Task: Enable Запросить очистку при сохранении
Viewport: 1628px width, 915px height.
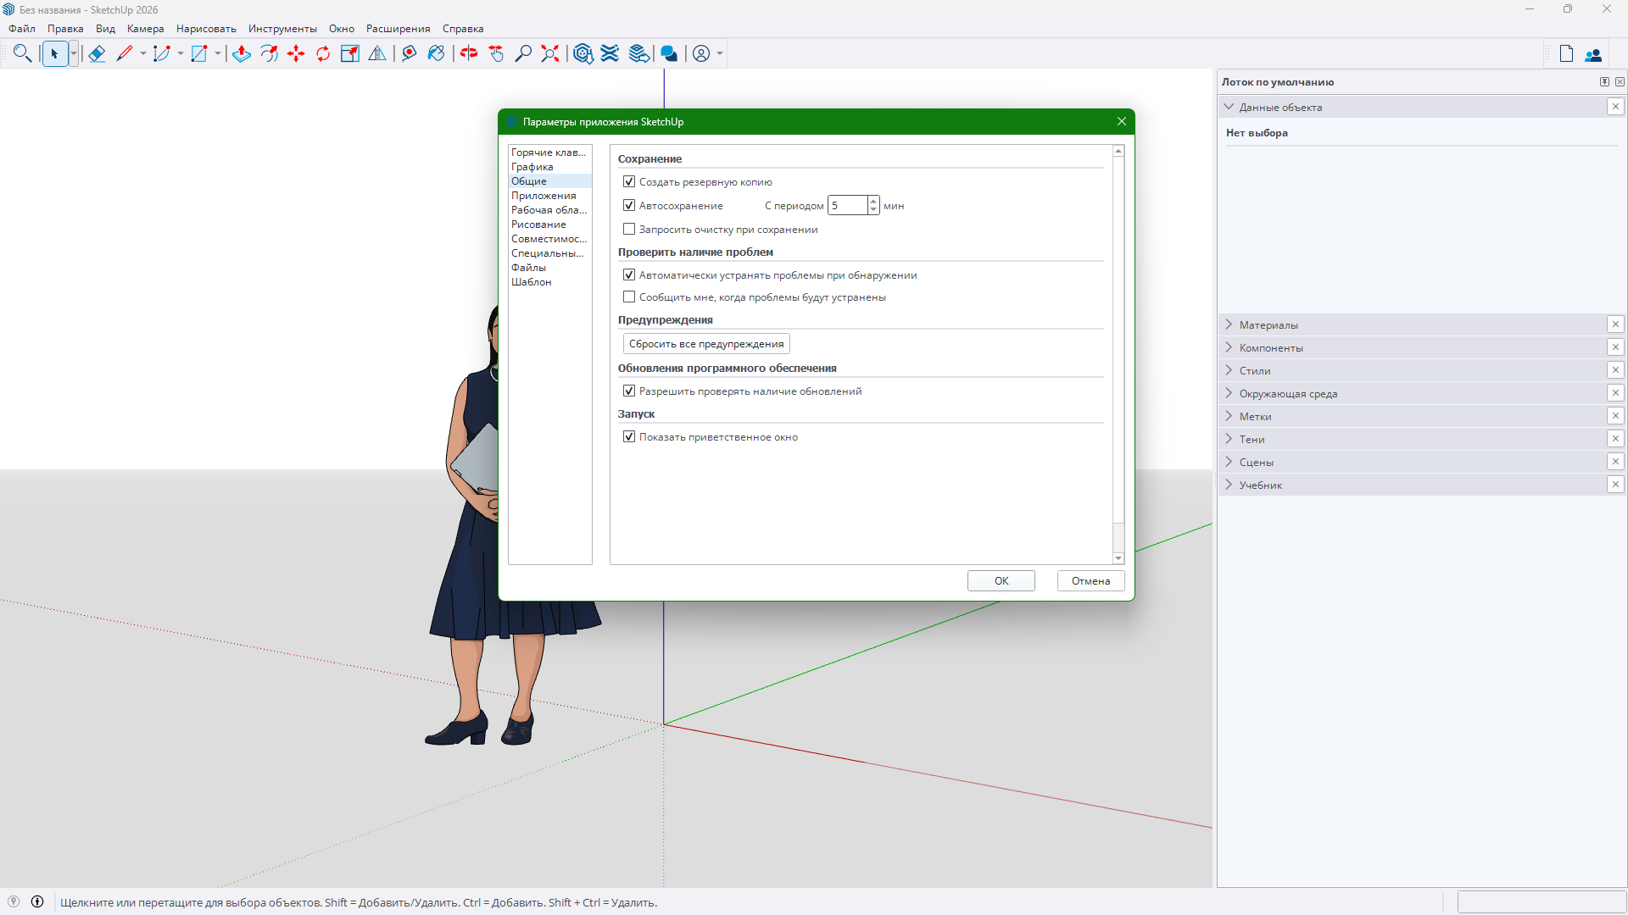Action: tap(628, 229)
